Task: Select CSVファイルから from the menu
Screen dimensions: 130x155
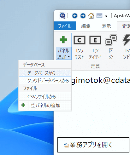Action: pyautogui.click(x=45, y=96)
